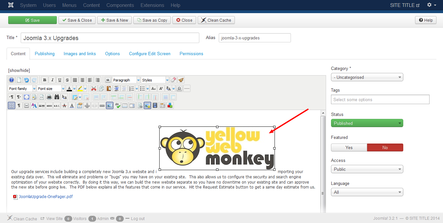
Task: Apply subscript formatting
Action: tap(153, 88)
